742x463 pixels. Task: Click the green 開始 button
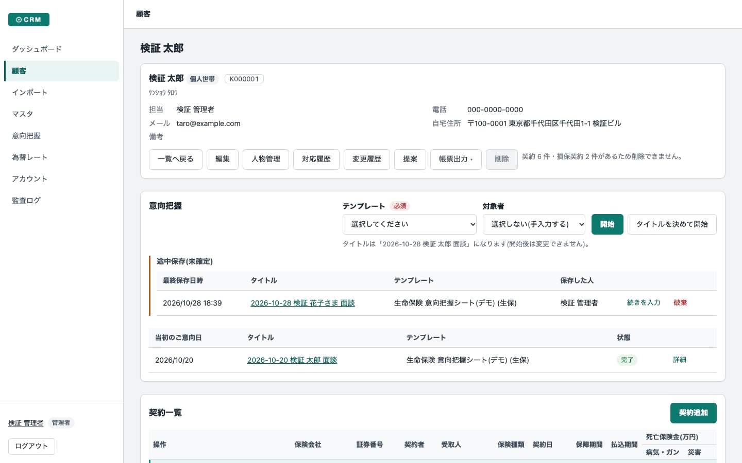(608, 224)
